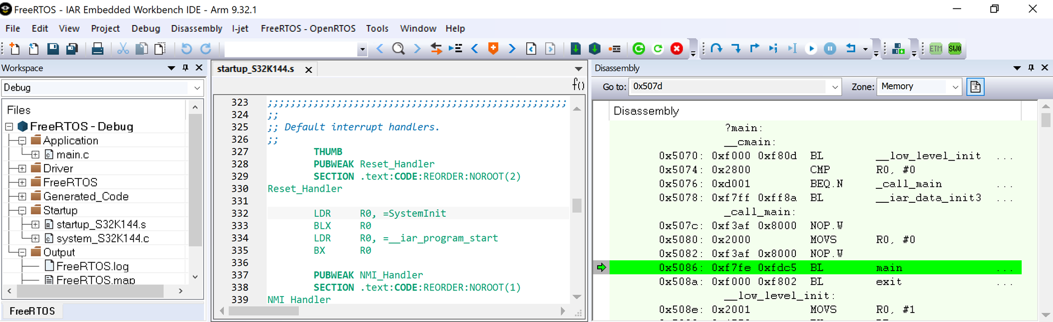Collapse the Startup folder

22,210
